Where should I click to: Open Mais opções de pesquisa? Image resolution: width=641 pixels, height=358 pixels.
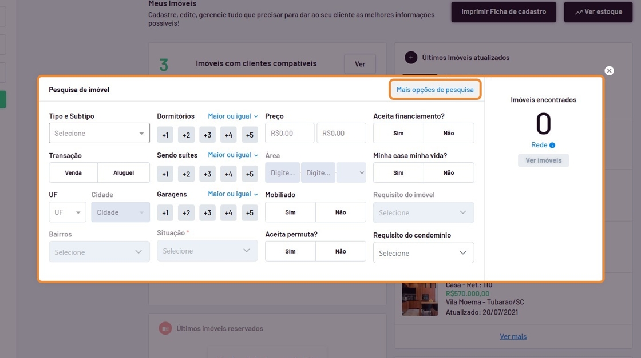click(x=435, y=90)
